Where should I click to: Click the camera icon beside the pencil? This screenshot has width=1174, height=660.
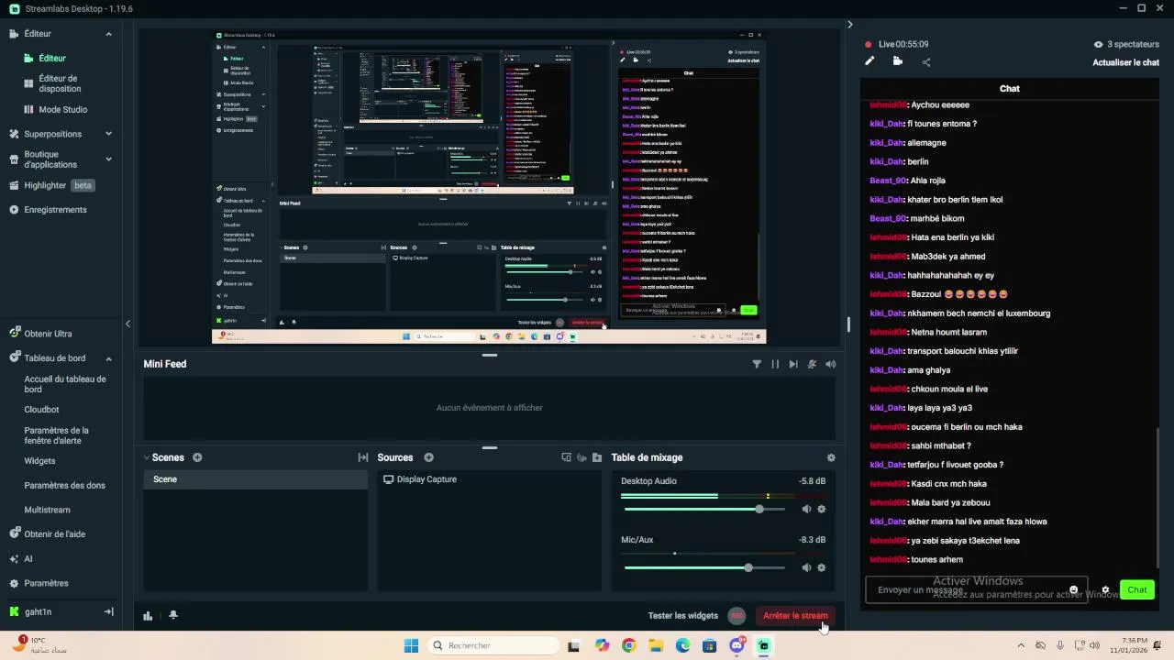click(897, 61)
